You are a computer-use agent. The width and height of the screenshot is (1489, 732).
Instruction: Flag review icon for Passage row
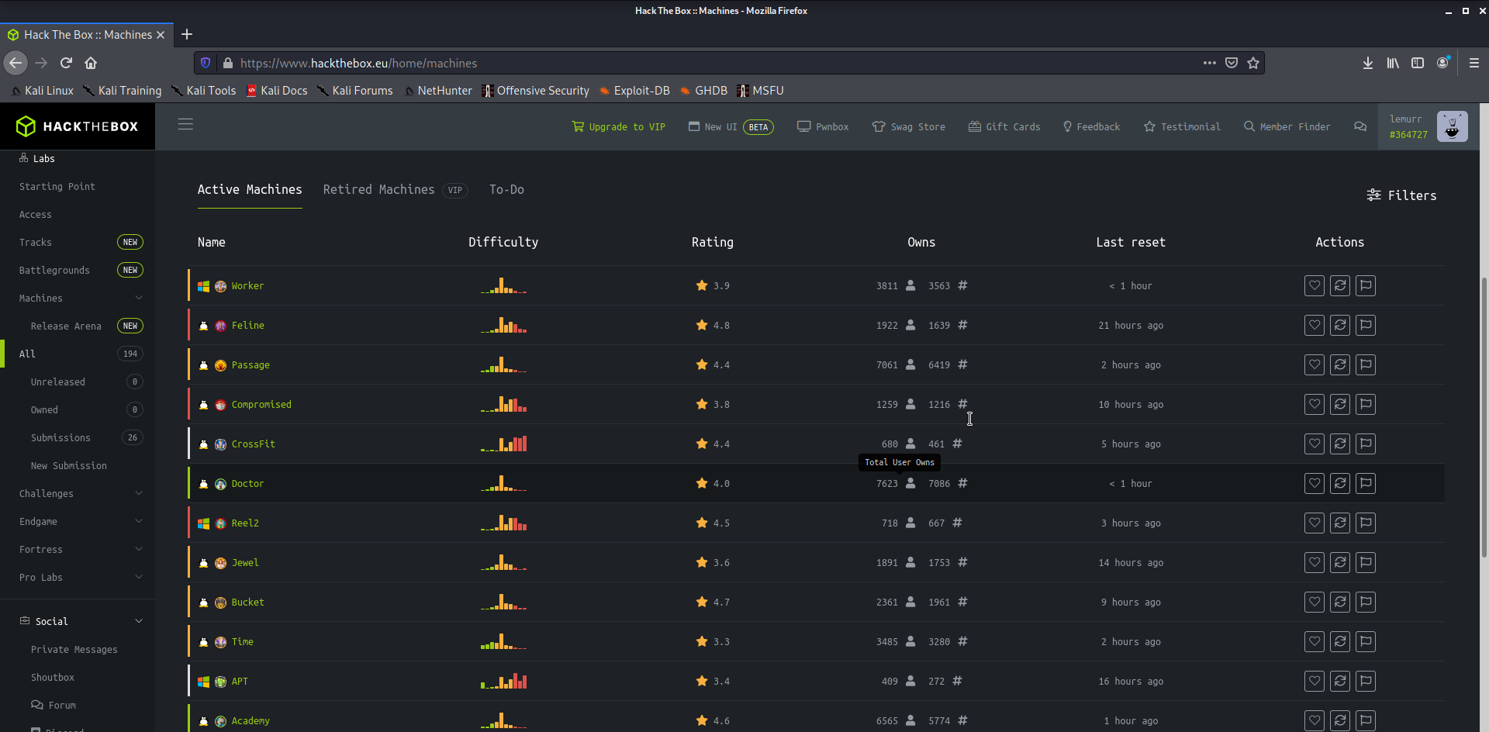point(1365,364)
